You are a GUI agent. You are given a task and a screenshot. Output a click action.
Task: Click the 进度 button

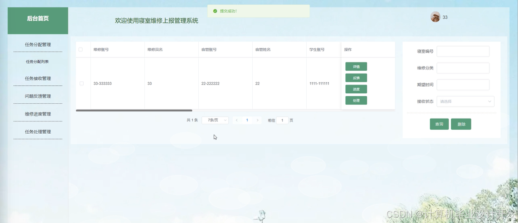(356, 89)
